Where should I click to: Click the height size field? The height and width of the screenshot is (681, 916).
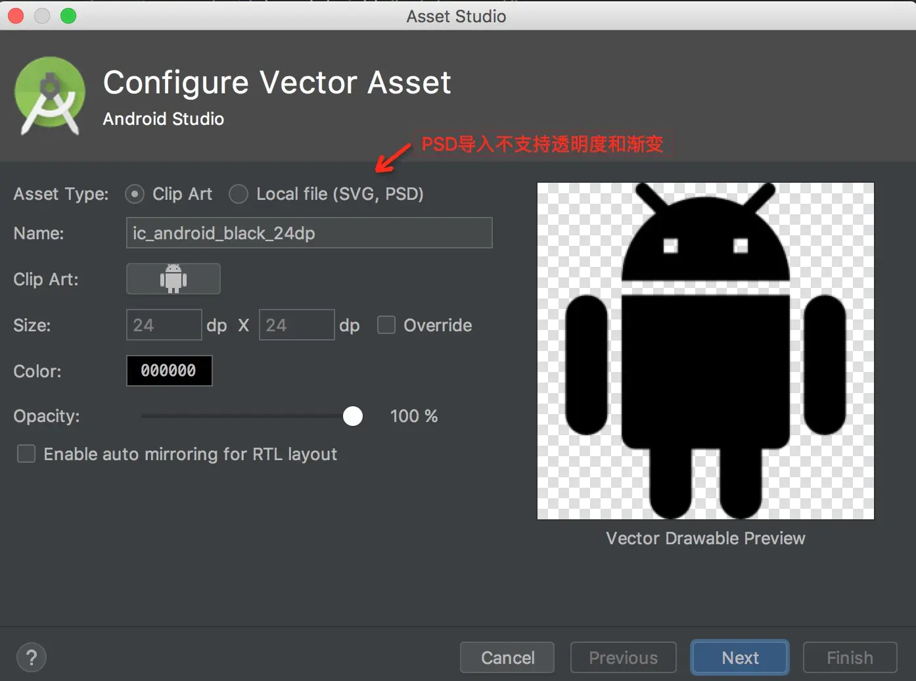296,325
